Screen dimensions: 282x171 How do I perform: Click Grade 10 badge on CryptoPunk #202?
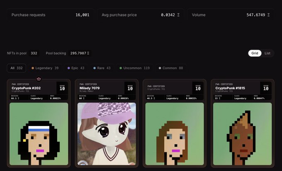pos(62,88)
